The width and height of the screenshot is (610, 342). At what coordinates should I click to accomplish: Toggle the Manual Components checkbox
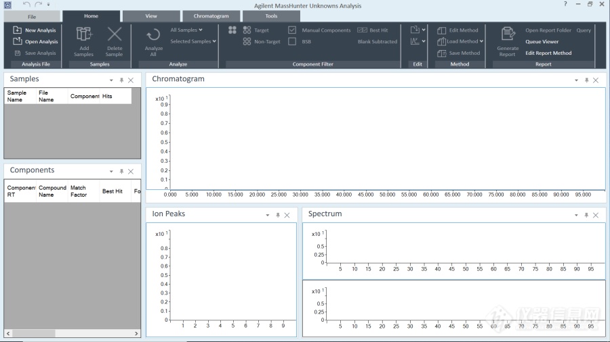click(292, 30)
